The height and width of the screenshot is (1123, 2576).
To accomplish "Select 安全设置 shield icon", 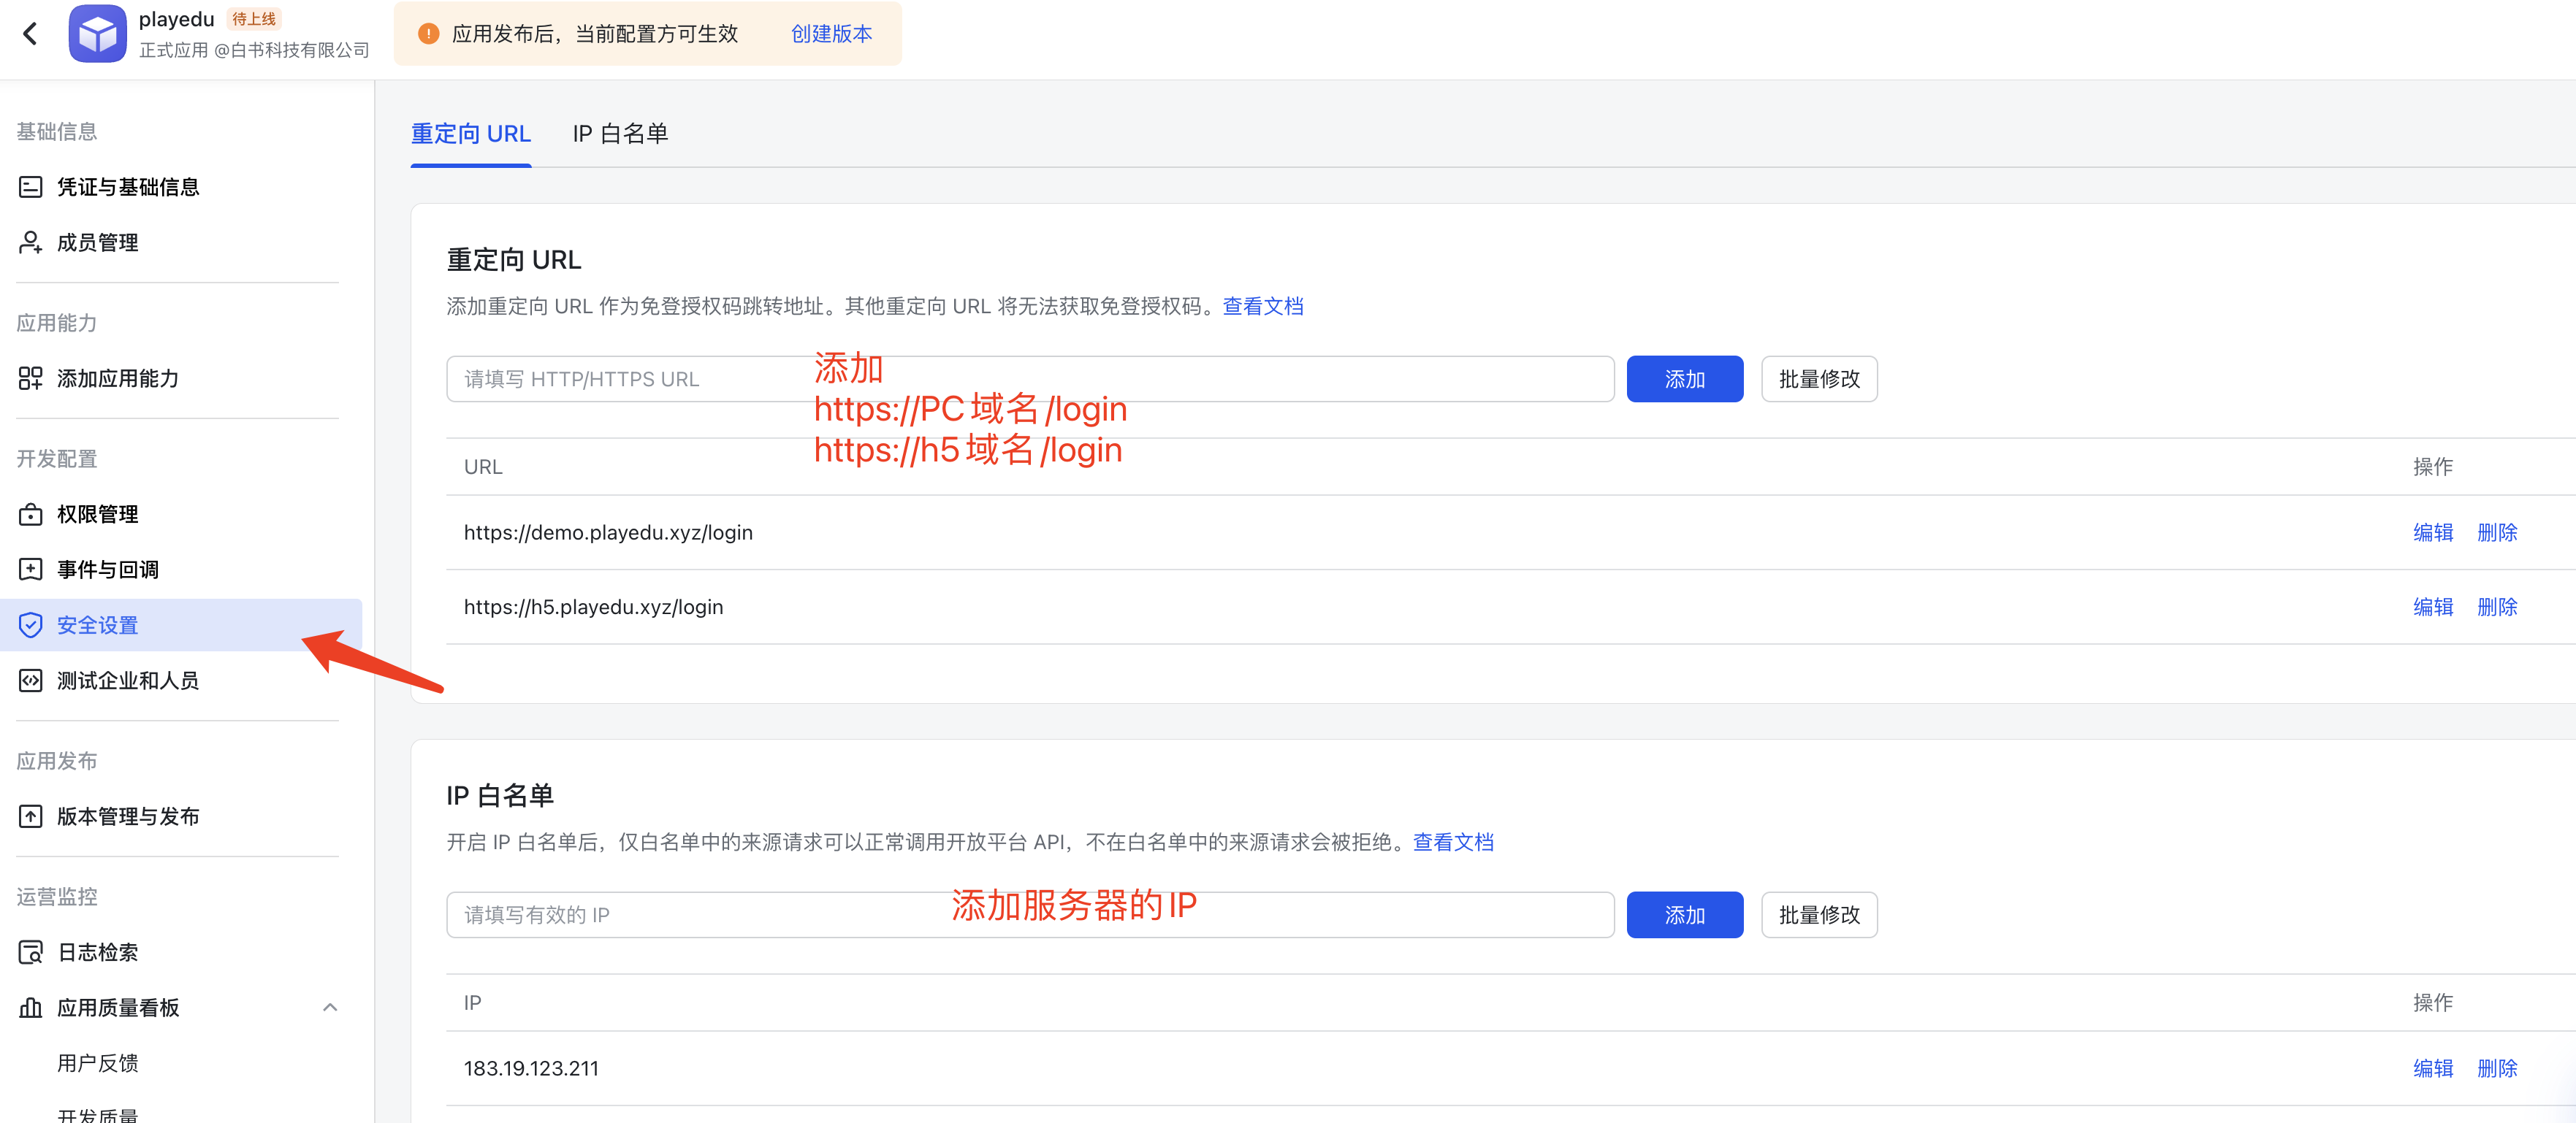I will tap(31, 626).
